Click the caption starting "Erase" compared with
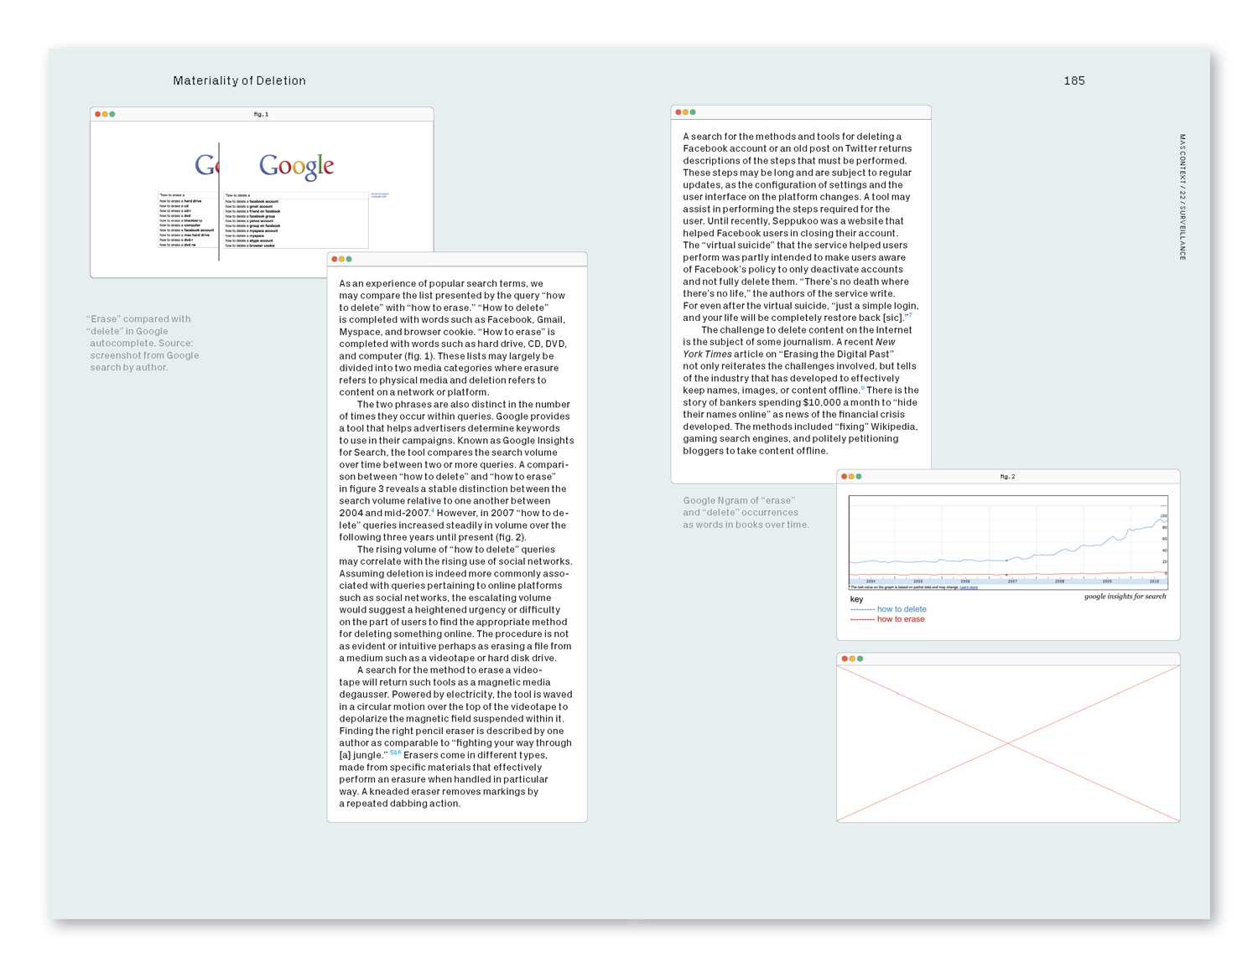The width and height of the screenshot is (1258, 967). (143, 343)
